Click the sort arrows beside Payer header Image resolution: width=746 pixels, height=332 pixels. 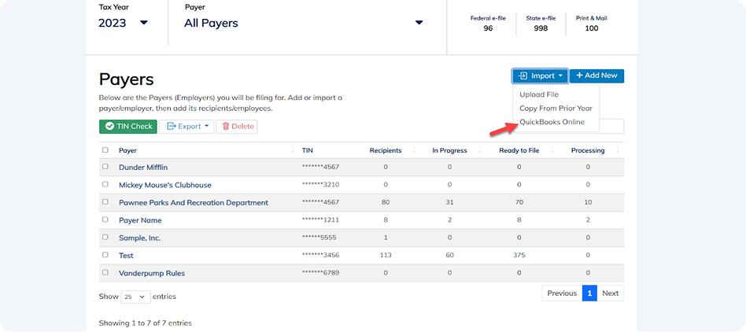click(292, 150)
